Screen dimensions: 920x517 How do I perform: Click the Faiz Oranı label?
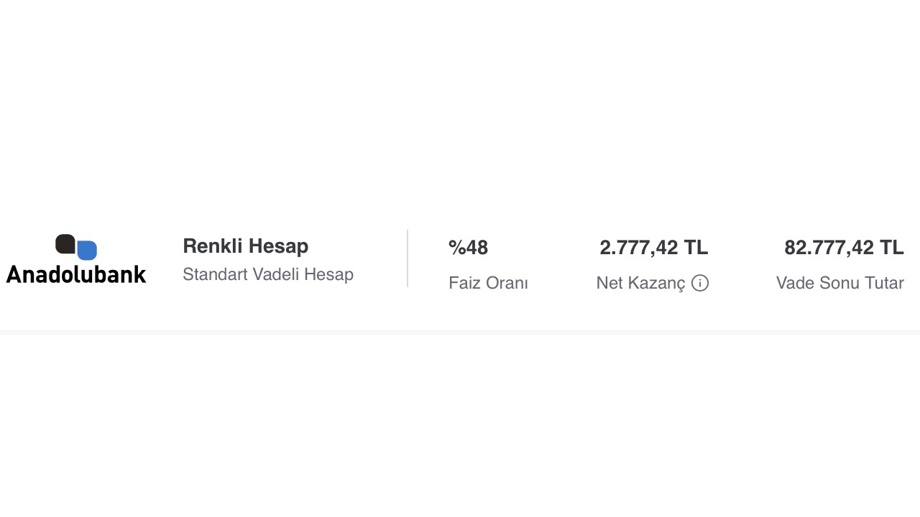point(488,283)
